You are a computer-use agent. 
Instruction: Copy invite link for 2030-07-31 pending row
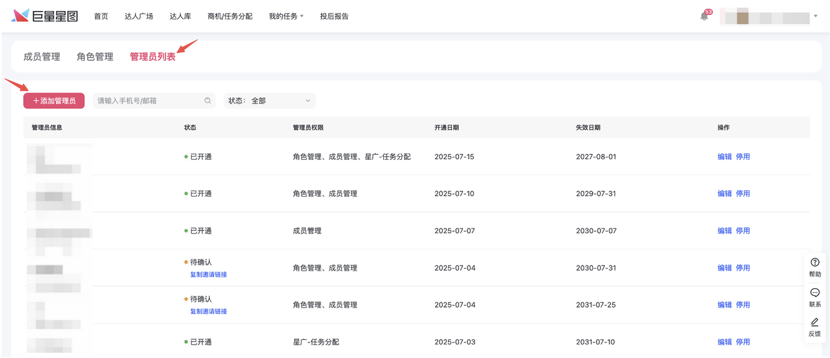[208, 274]
